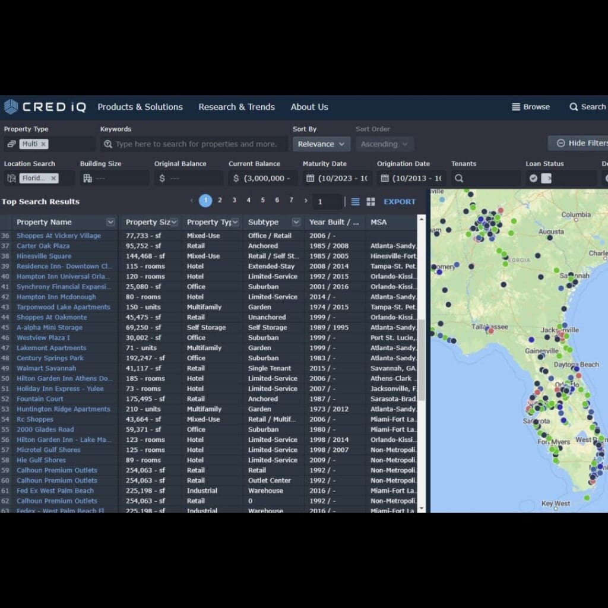Click the Tenants search magnifier icon
The image size is (608, 608).
click(x=458, y=177)
